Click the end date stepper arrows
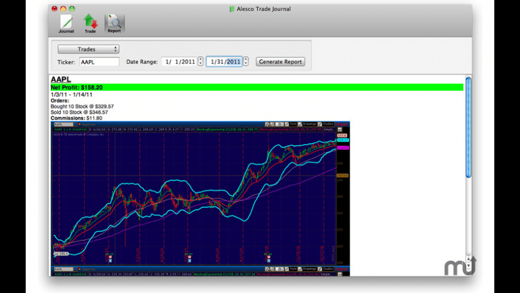This screenshot has height=293, width=520. pos(246,62)
